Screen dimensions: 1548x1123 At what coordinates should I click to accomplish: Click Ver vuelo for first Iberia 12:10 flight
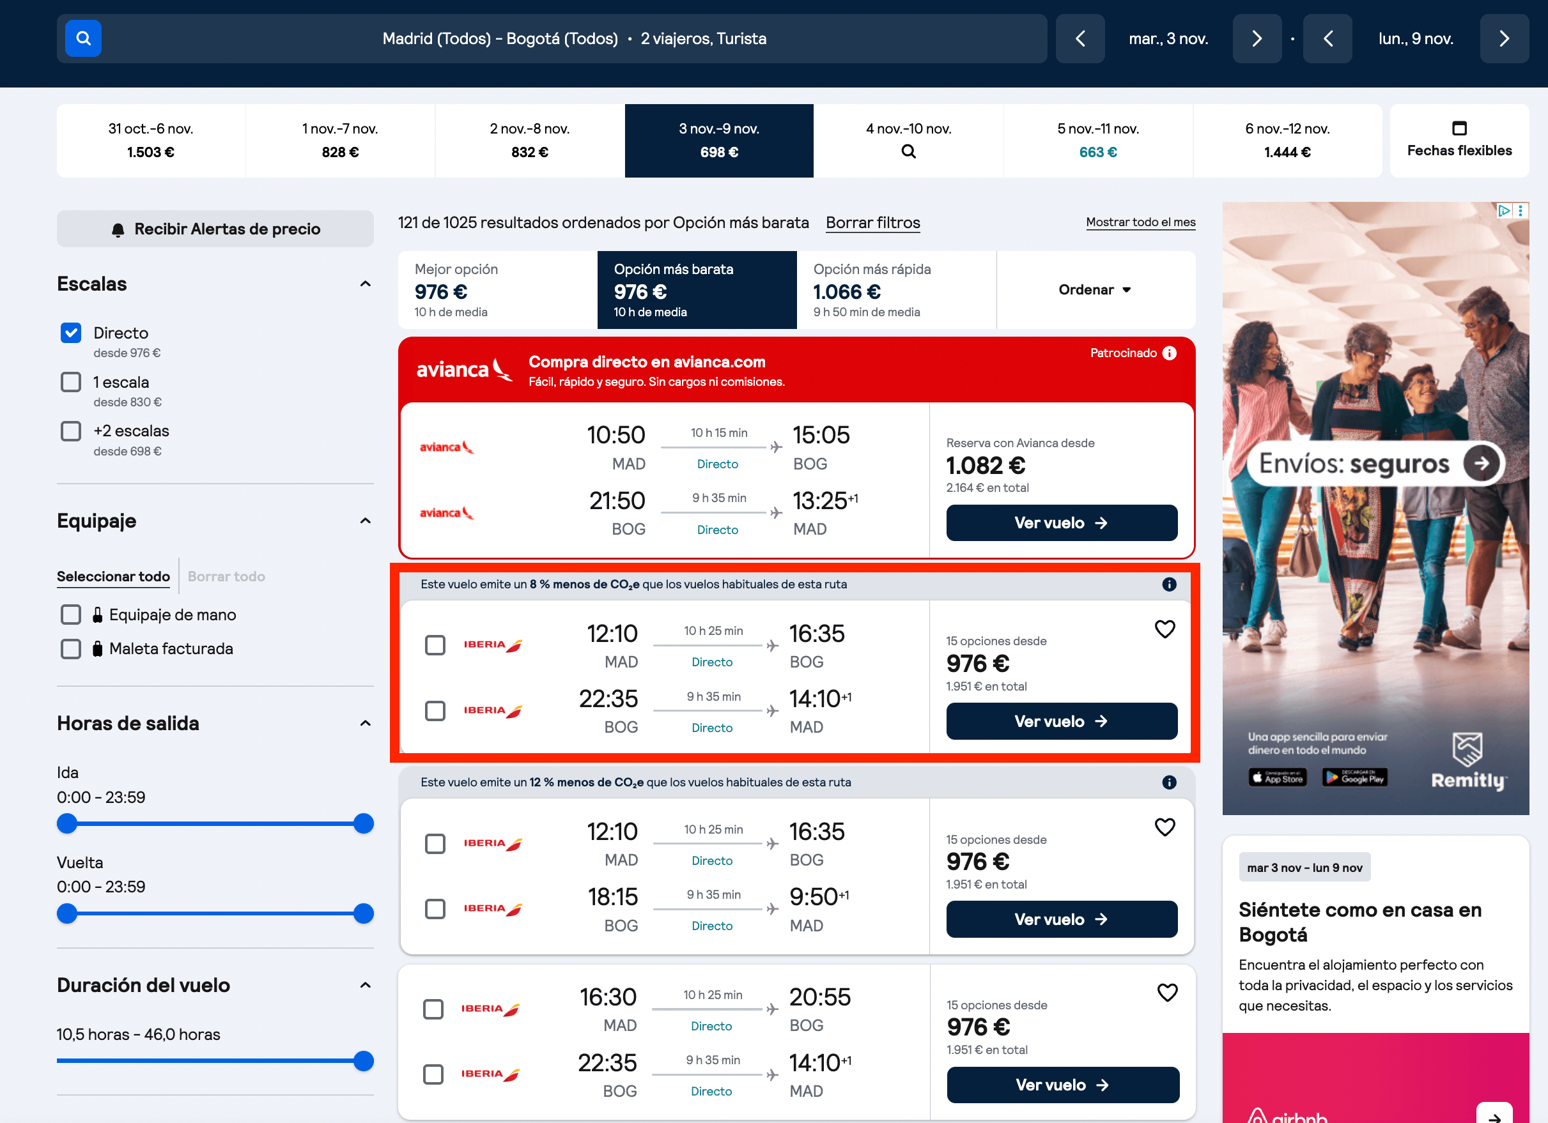pyautogui.click(x=1062, y=721)
